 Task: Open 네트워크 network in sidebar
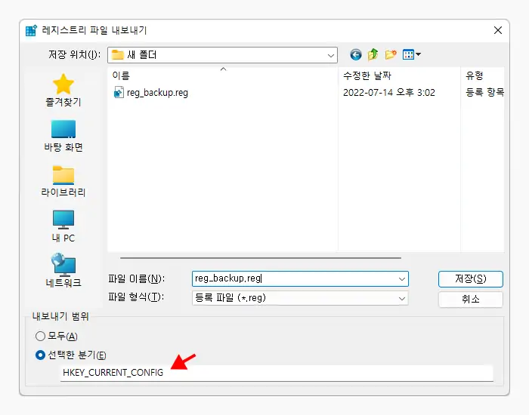tap(63, 270)
